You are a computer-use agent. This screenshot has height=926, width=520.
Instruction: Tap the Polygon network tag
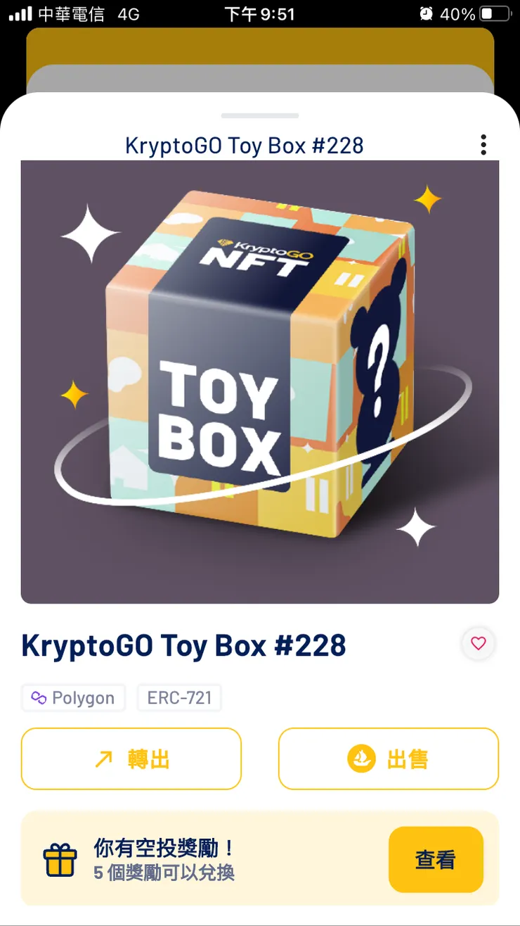click(x=73, y=698)
